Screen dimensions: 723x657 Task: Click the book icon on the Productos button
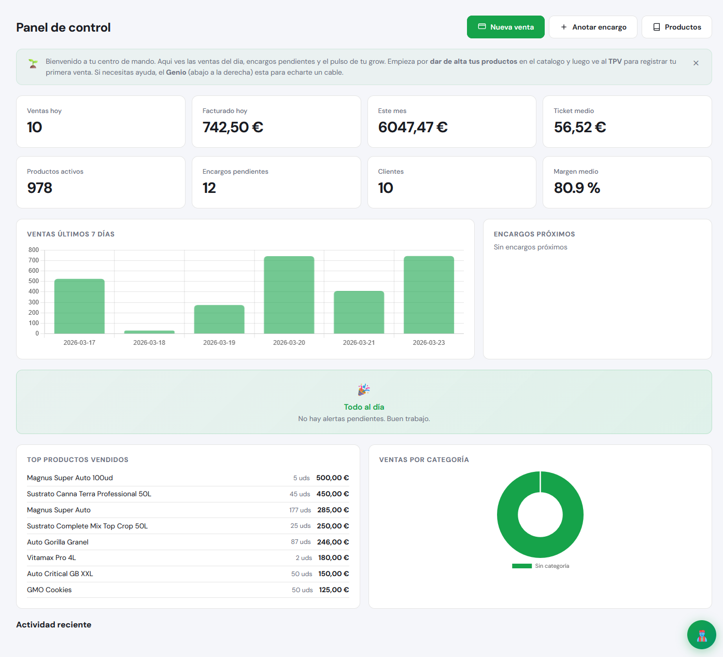656,26
